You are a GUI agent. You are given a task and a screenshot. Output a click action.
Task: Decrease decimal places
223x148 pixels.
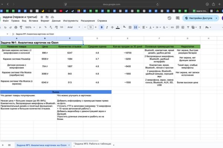tap(51, 27)
